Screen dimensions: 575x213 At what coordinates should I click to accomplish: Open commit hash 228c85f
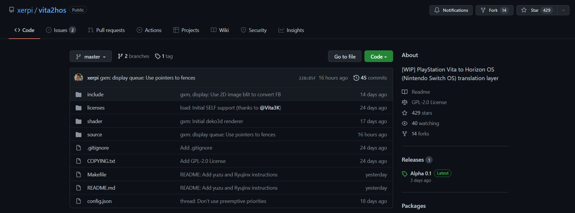tap(307, 78)
